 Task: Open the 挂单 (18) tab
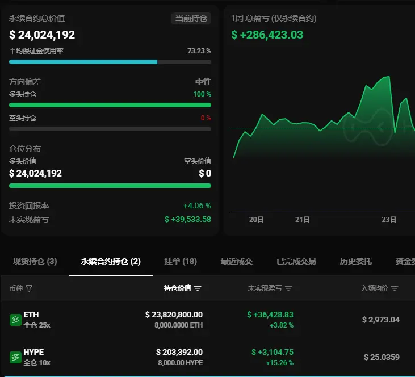(x=181, y=261)
